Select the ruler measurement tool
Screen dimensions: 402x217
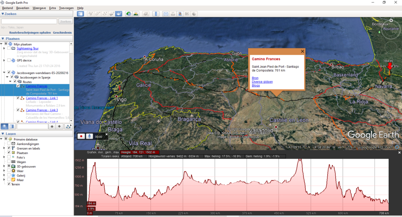[x=156, y=14]
